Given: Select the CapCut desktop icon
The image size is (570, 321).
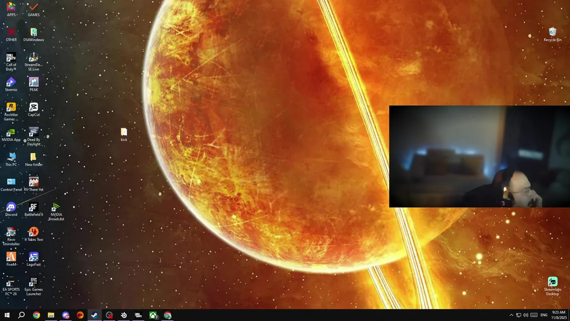Looking at the screenshot, I should point(34,110).
